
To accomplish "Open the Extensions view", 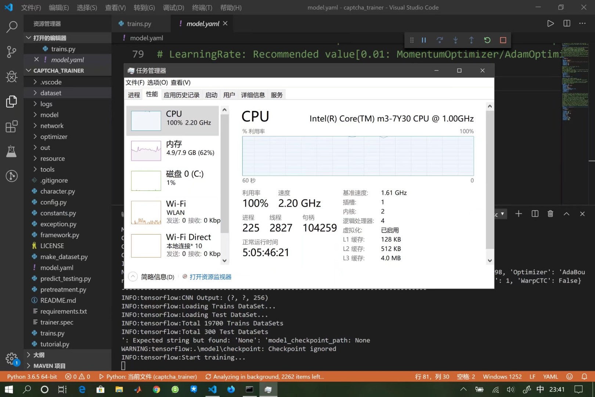I will click(x=11, y=126).
